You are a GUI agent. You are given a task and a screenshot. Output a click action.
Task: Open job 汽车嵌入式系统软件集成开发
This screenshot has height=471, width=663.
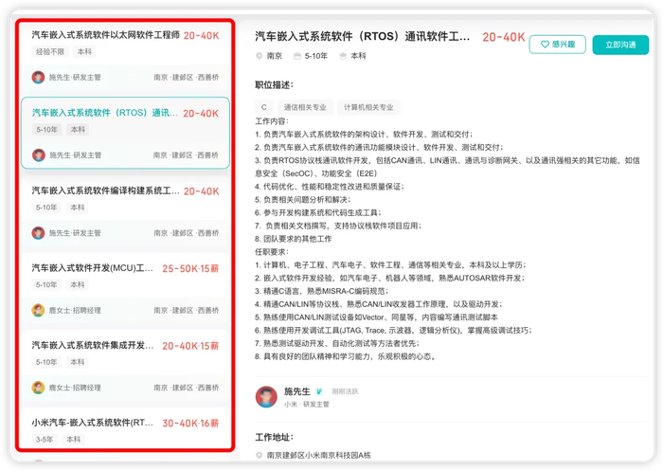[x=93, y=345]
